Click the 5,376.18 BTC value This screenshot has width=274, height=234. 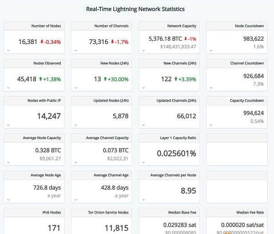coord(165,39)
